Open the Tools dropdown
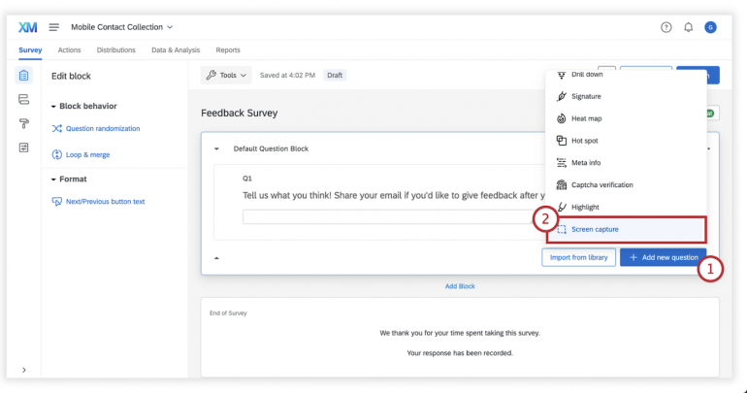 point(226,75)
